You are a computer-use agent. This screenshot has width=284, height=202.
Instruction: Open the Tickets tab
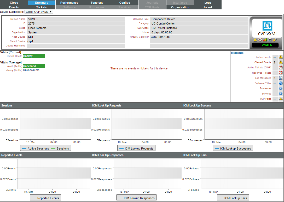tap(42, 7)
